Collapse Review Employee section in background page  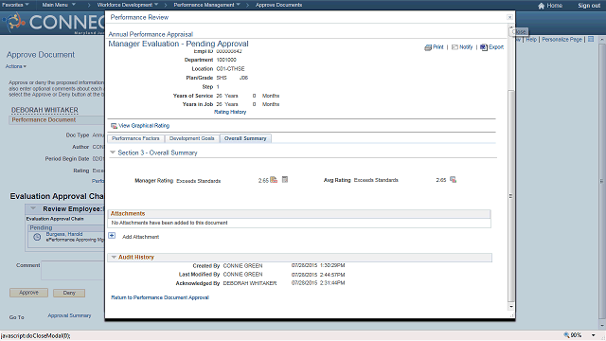point(33,208)
